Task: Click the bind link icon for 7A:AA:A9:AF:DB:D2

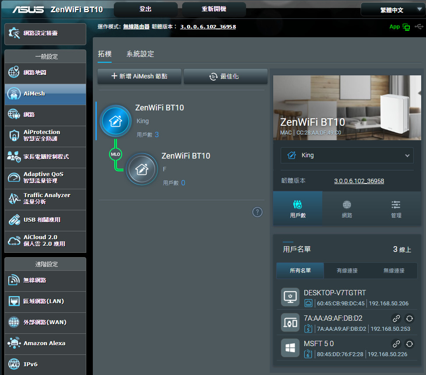Action: [396, 318]
